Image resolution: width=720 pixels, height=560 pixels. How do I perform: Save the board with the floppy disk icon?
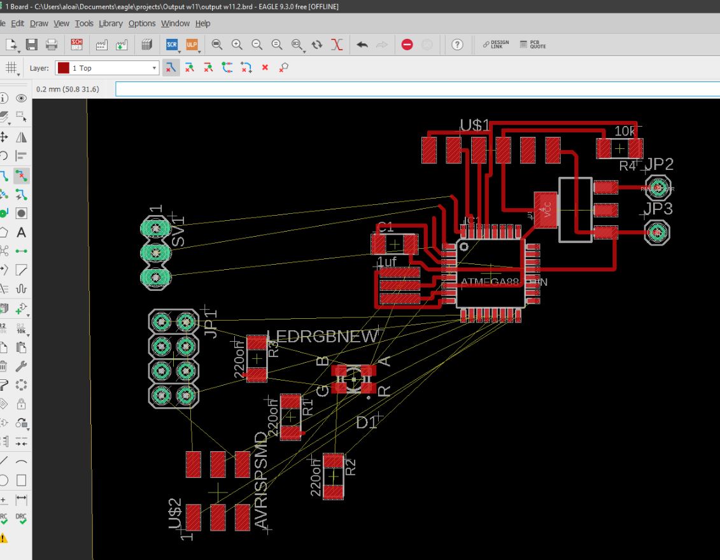(31, 45)
